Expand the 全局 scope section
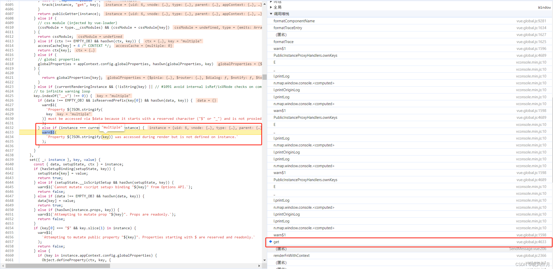 point(271,7)
